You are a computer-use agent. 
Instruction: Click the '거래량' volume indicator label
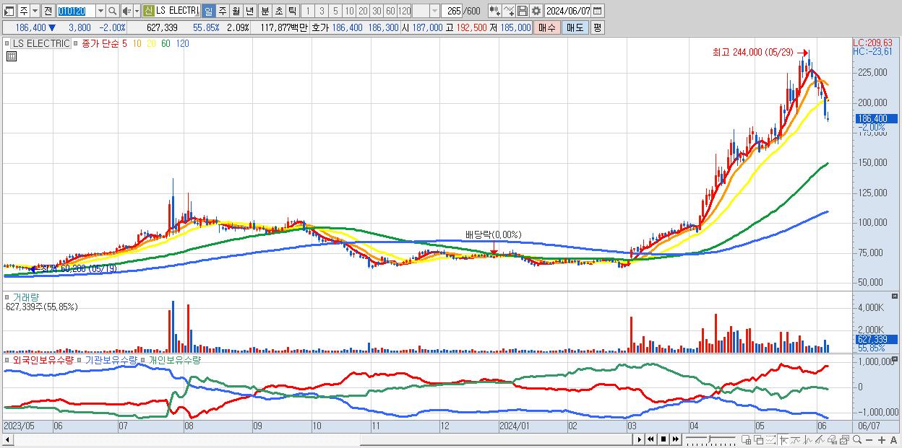(25, 297)
